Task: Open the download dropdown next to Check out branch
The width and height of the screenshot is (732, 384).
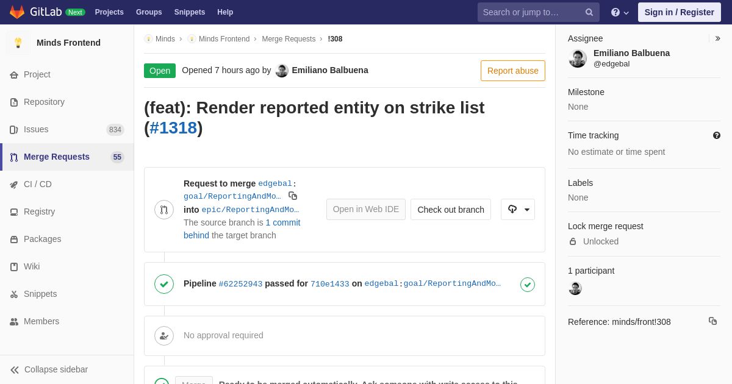Action: (x=518, y=210)
